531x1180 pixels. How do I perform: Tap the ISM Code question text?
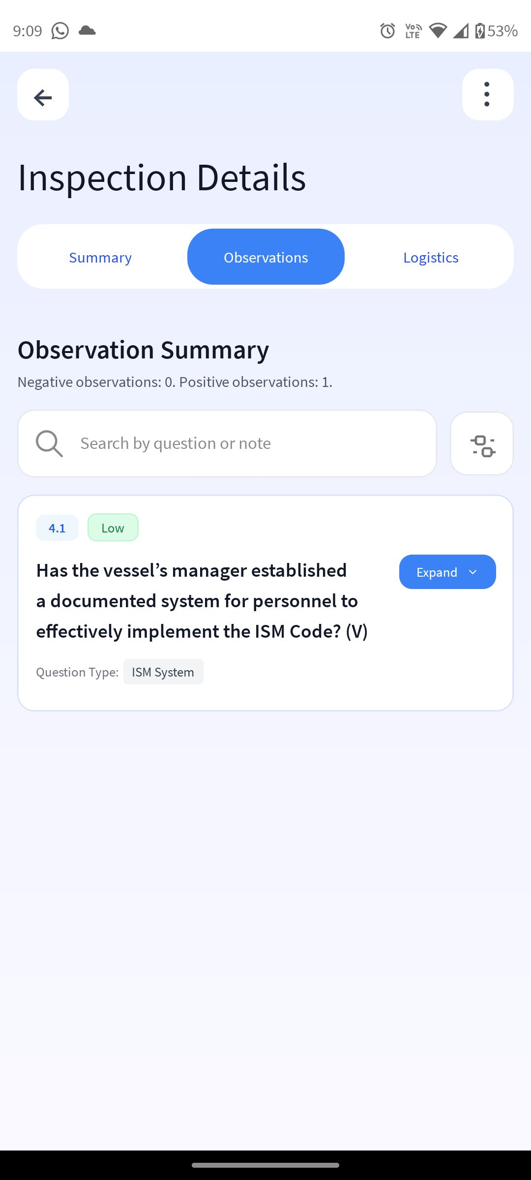tap(202, 601)
